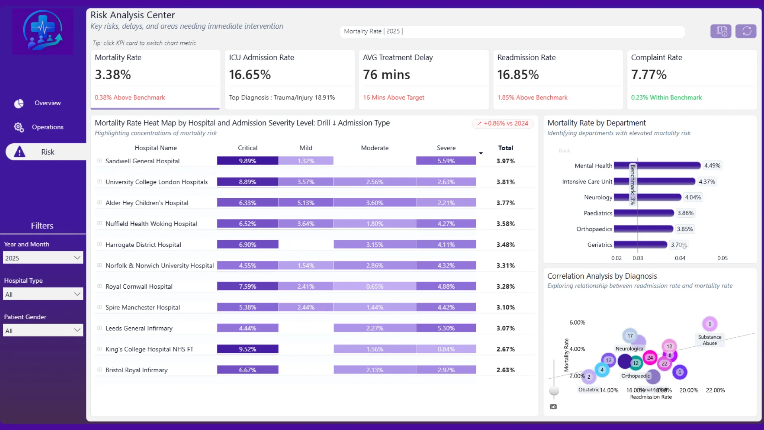The width and height of the screenshot is (764, 430).
Task: Click the Complaint Rate KPI card
Action: tap(692, 80)
